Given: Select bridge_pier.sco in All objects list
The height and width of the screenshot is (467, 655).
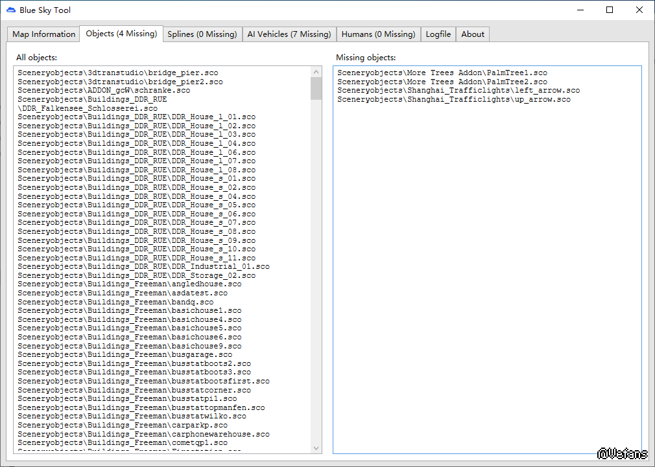Looking at the screenshot, I should click(x=117, y=73).
